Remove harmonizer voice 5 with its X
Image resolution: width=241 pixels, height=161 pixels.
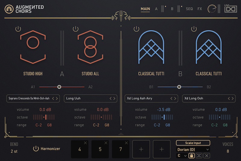coord(106,143)
